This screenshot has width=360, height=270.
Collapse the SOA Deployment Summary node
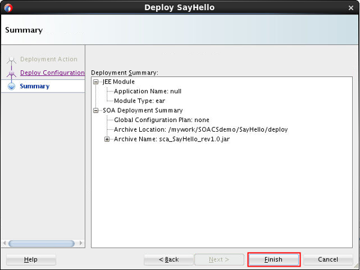coord(96,111)
